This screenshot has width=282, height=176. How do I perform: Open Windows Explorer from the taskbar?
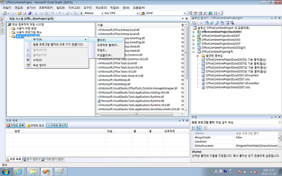pos(33,172)
